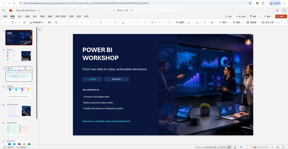Click the 新增投影片 new slide button
Viewport: 288px width, 149px height.
(36, 22)
